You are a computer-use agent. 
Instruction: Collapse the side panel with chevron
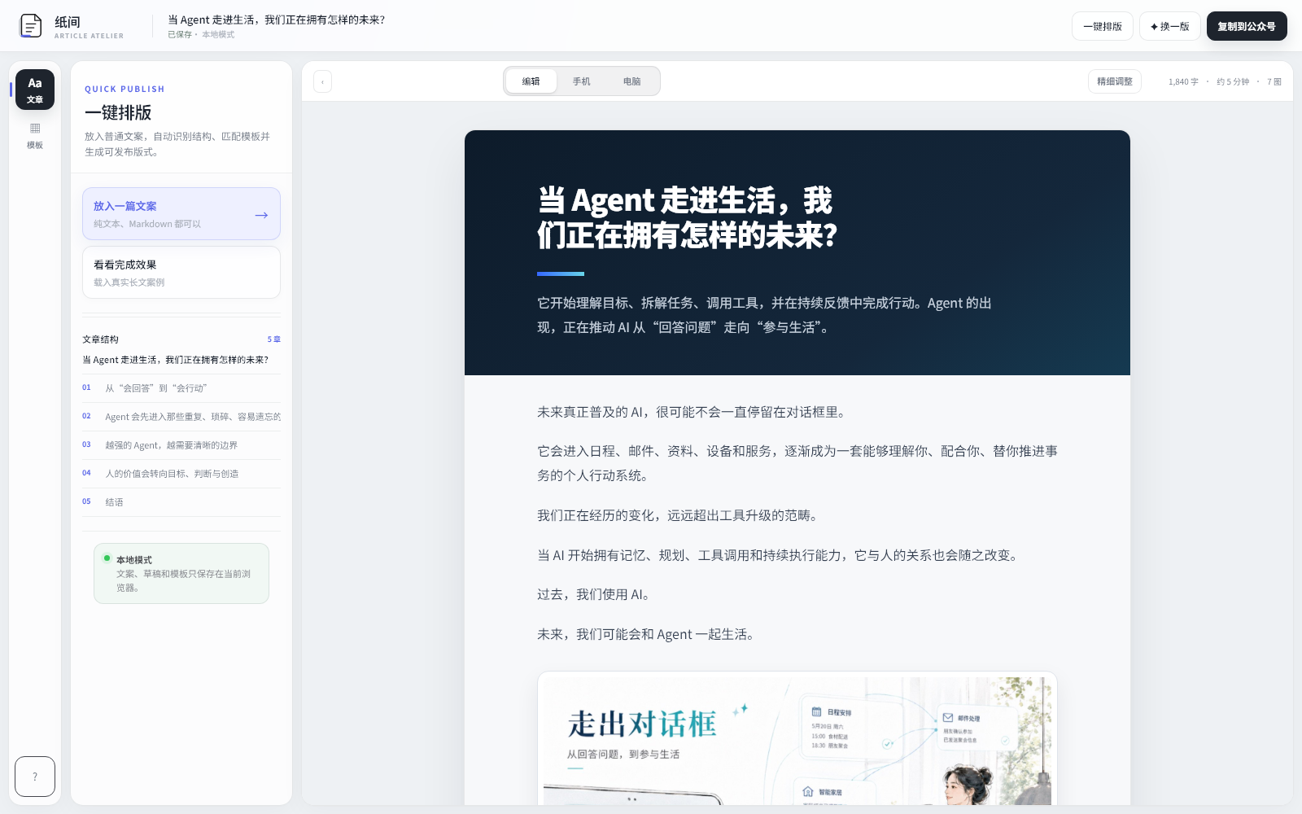(x=322, y=81)
